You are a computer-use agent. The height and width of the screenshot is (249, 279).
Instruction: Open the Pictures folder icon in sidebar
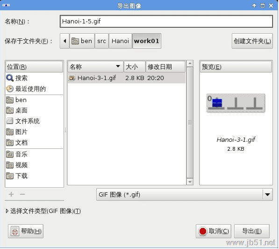[x=10, y=132]
